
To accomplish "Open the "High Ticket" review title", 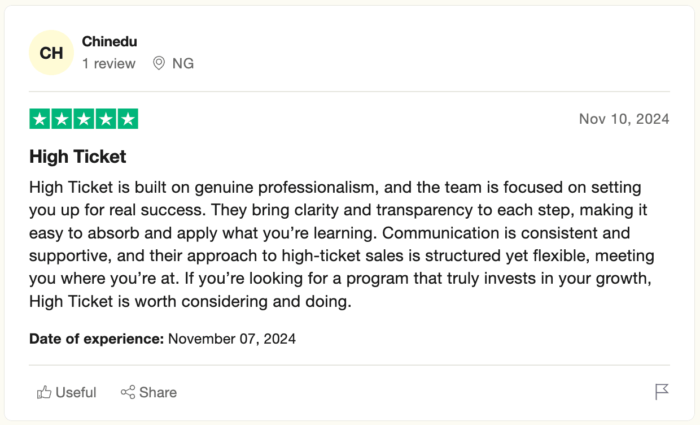I will pos(78,157).
